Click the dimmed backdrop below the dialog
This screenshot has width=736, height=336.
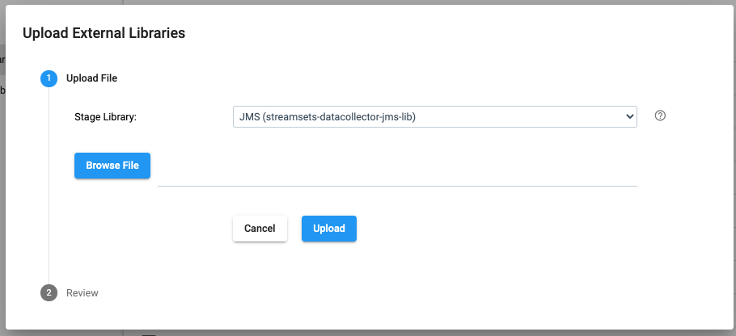(368, 333)
